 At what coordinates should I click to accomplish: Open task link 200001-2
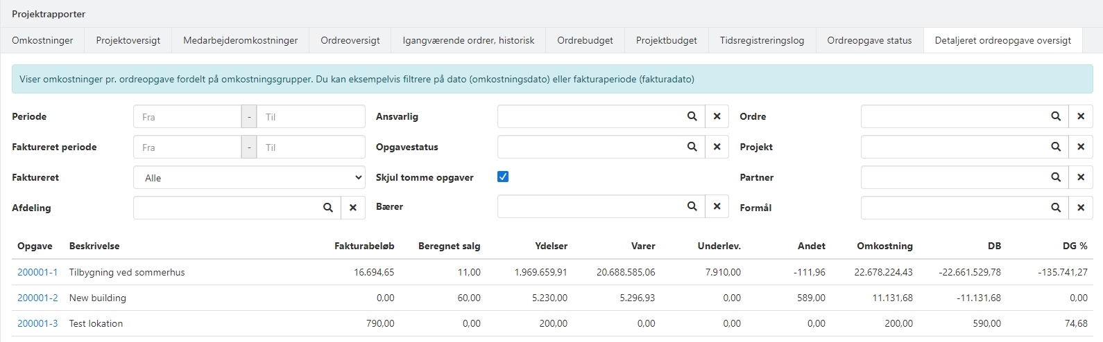click(x=37, y=298)
